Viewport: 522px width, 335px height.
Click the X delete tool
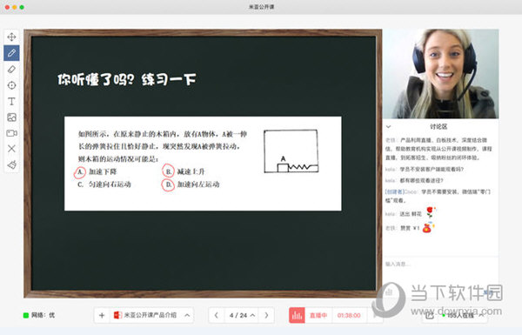click(x=11, y=149)
